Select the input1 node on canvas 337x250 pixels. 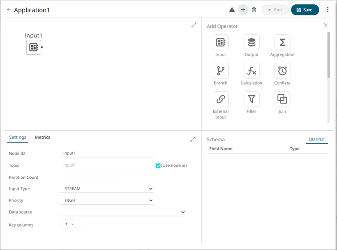(x=34, y=48)
